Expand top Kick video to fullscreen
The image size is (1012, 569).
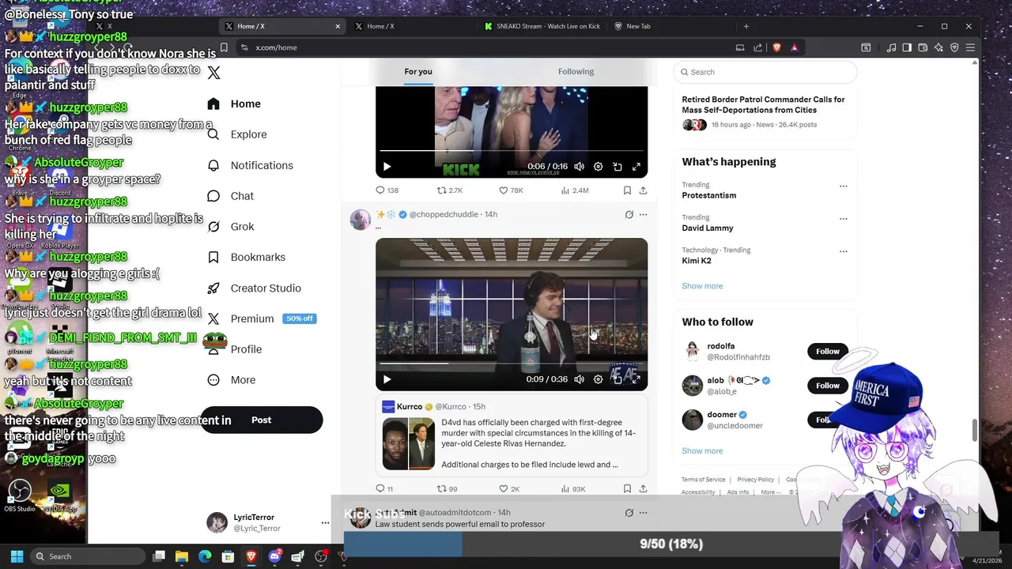point(636,167)
